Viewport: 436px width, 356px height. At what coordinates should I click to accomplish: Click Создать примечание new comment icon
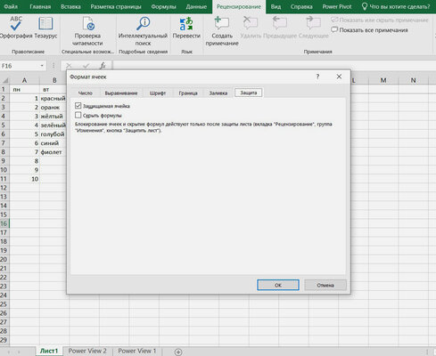point(222,23)
